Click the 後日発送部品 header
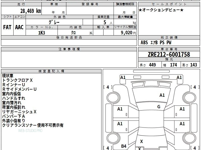Viewport: 201px width, 150px height. (x=69, y=37)
